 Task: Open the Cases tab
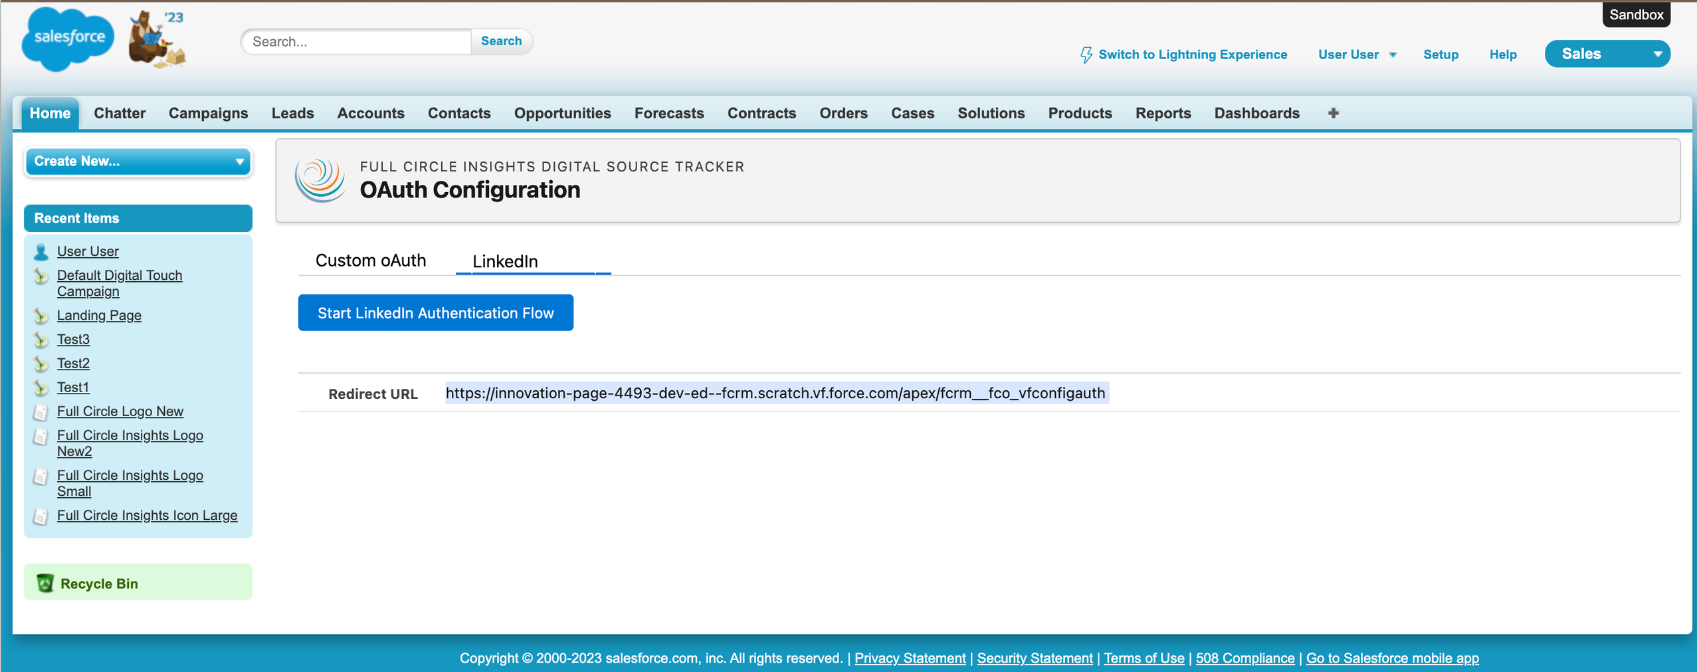(912, 113)
